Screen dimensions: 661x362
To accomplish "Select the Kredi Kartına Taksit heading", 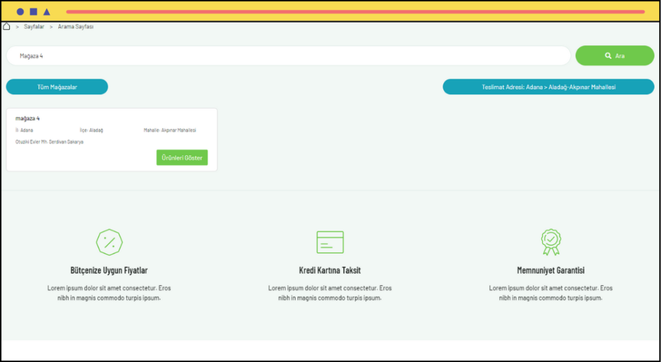I will pos(330,270).
